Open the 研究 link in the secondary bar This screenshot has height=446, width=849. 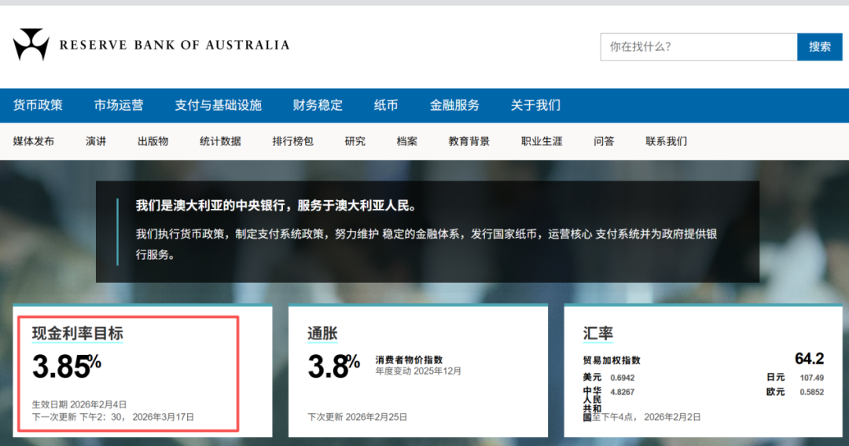tap(355, 141)
